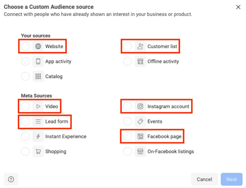The image size is (246, 188).
Task: Open help via question mark icon
Action: [x=11, y=179]
